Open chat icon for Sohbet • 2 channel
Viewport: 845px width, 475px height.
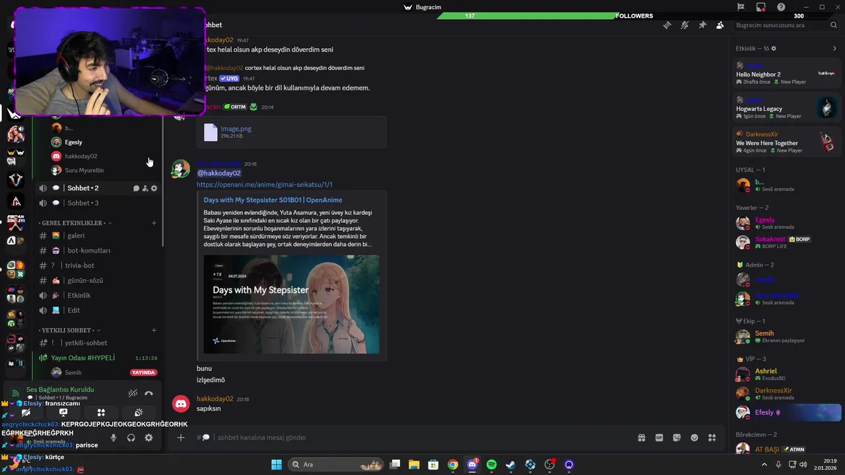pos(137,188)
